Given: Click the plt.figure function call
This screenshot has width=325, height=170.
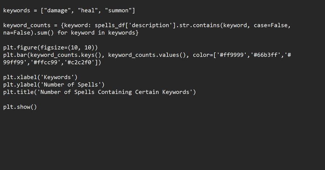Looking at the screenshot, I should [x=20, y=48].
